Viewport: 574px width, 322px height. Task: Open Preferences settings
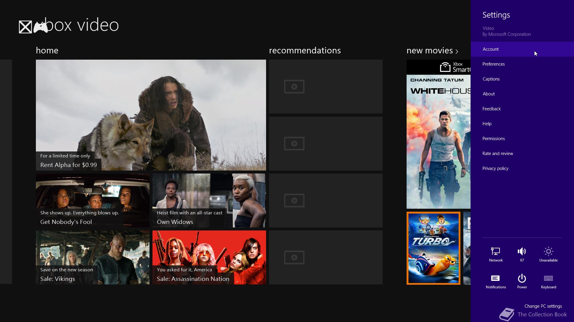click(x=522, y=64)
